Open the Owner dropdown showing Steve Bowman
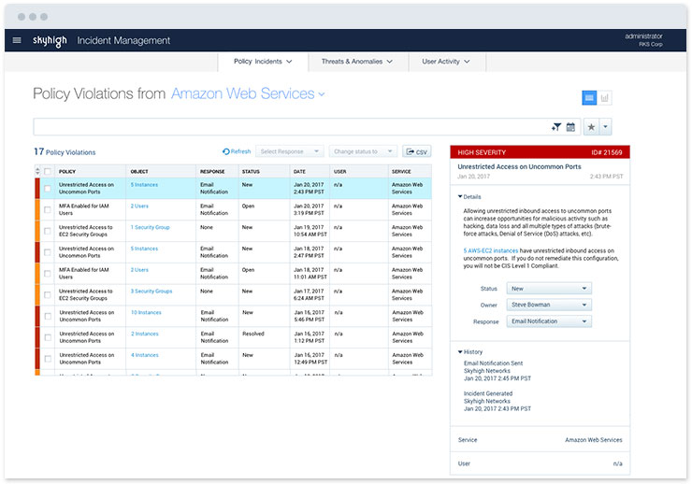Image resolution: width=692 pixels, height=484 pixels. [549, 305]
